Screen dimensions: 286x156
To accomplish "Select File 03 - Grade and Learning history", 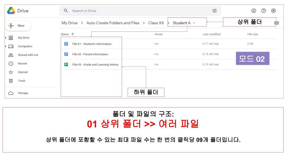I will click(x=95, y=65).
